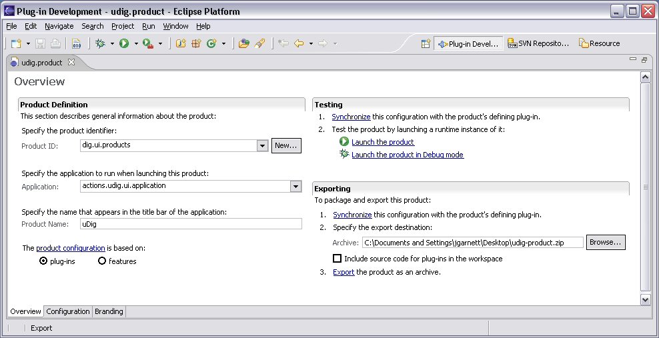Screen dimensions: 659x338
Task: Click the Browse... button for the archive
Action: point(606,243)
